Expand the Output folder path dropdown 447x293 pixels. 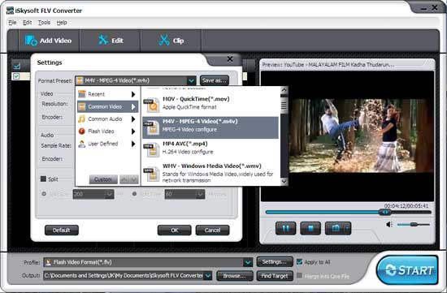point(208,276)
